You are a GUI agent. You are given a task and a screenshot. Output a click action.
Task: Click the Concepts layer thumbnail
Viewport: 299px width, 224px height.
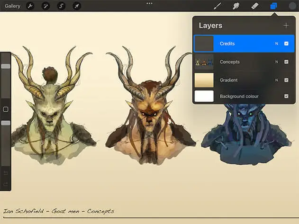pos(204,62)
